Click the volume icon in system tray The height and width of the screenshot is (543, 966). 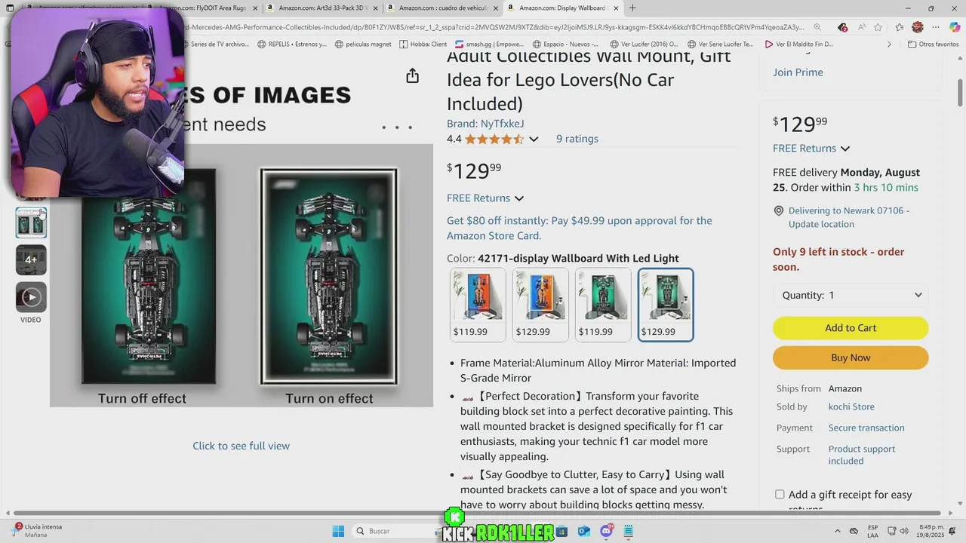(x=903, y=531)
